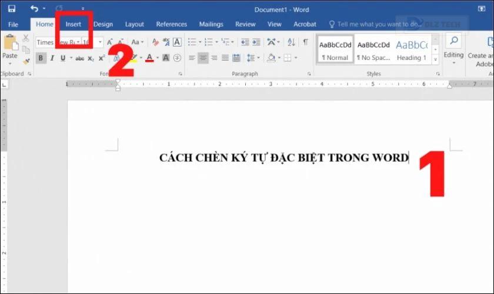The width and height of the screenshot is (494, 294).
Task: Open the Insert tab
Action: [74, 24]
